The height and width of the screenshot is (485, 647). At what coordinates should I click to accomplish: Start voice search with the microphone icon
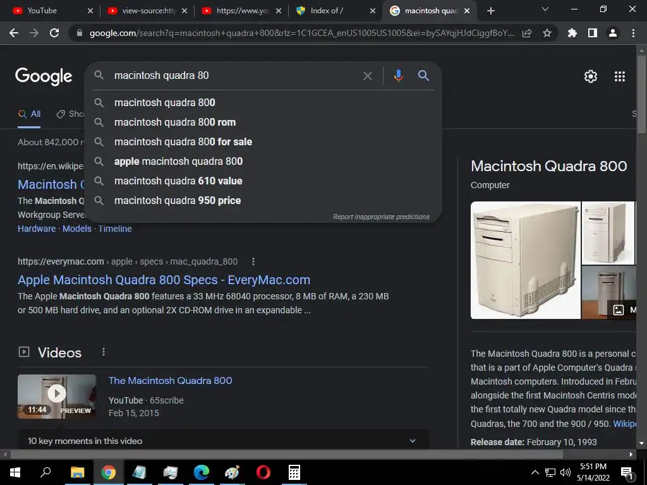tap(398, 76)
